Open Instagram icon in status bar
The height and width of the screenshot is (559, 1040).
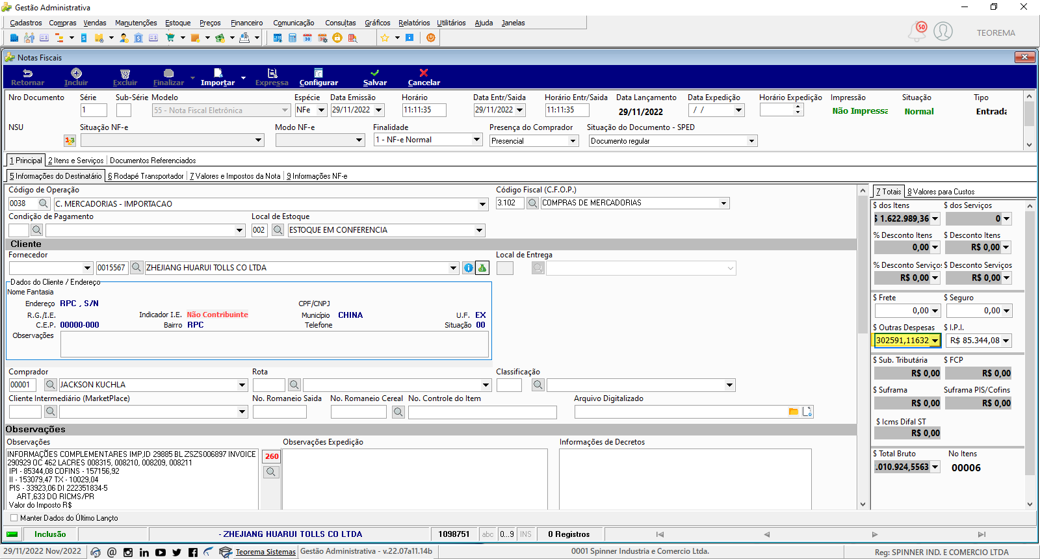click(128, 552)
